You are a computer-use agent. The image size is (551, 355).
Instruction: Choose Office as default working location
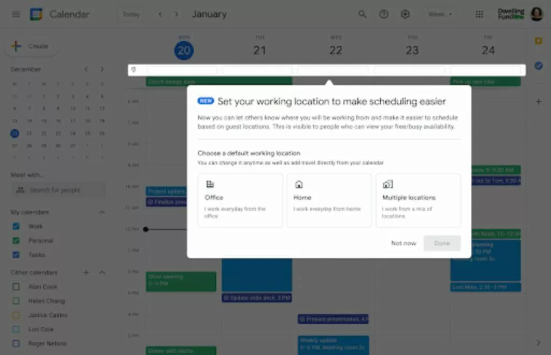coord(240,200)
